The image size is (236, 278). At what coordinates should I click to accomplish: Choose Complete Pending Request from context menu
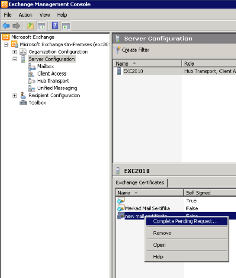187,222
